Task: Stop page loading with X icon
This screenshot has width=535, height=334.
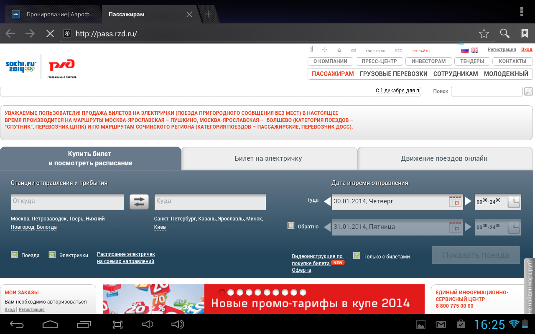Action: pos(50,34)
